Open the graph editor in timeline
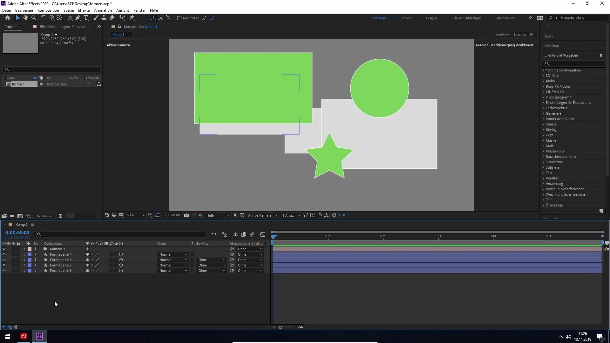The height and width of the screenshot is (343, 610). point(263,235)
